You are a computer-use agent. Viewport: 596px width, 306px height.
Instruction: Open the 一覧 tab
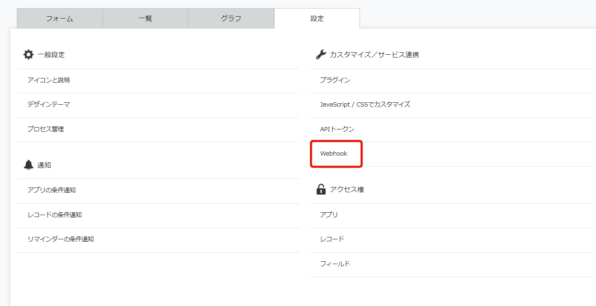pyautogui.click(x=145, y=19)
